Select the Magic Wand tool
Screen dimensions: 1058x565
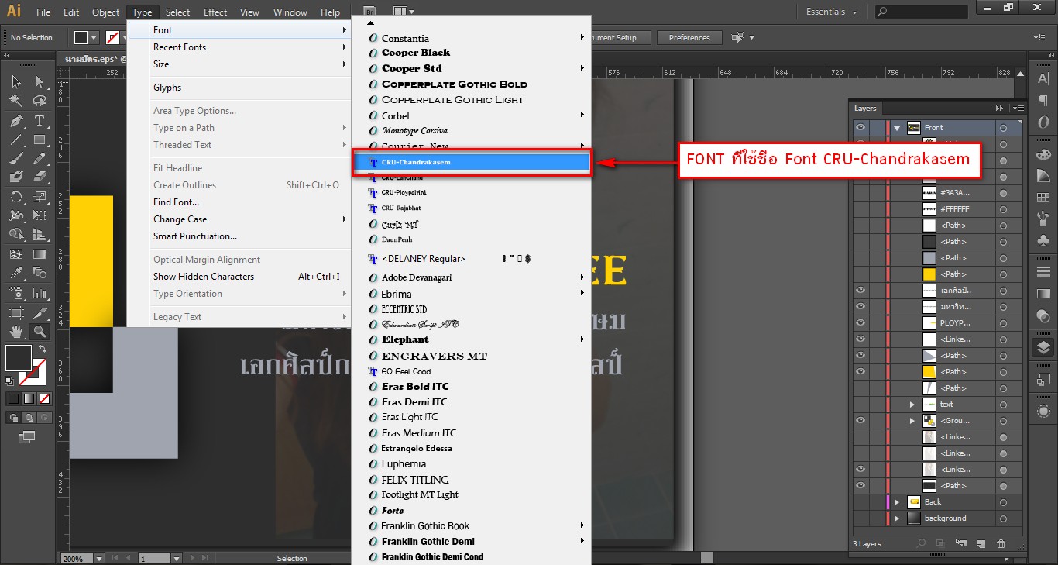coord(15,101)
